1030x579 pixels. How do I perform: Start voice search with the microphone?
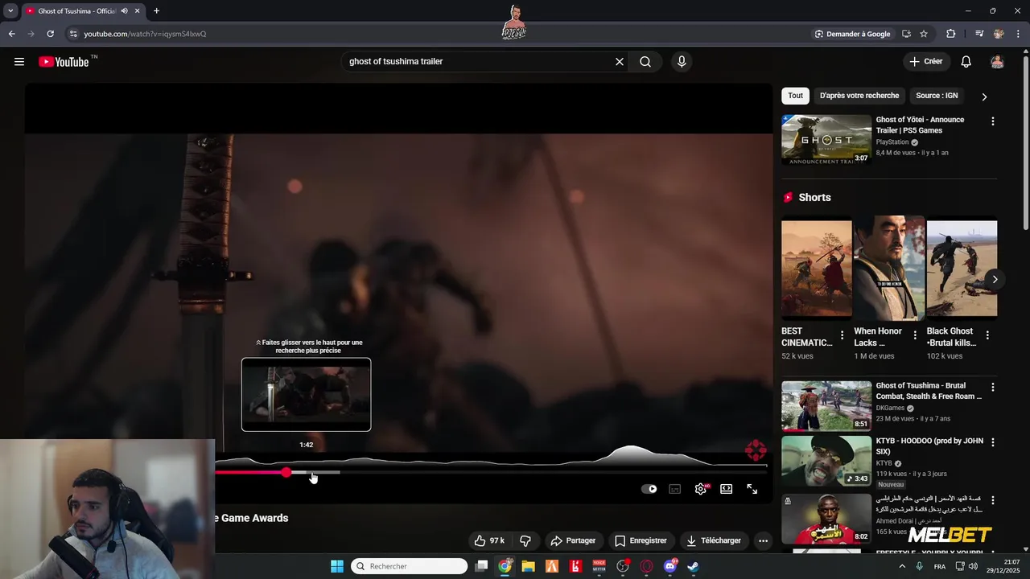682,62
